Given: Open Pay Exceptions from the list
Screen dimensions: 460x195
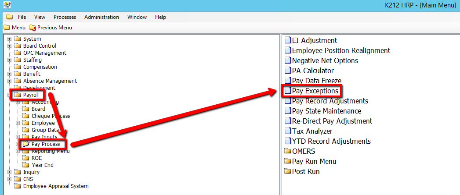Looking at the screenshot, I should tap(315, 91).
